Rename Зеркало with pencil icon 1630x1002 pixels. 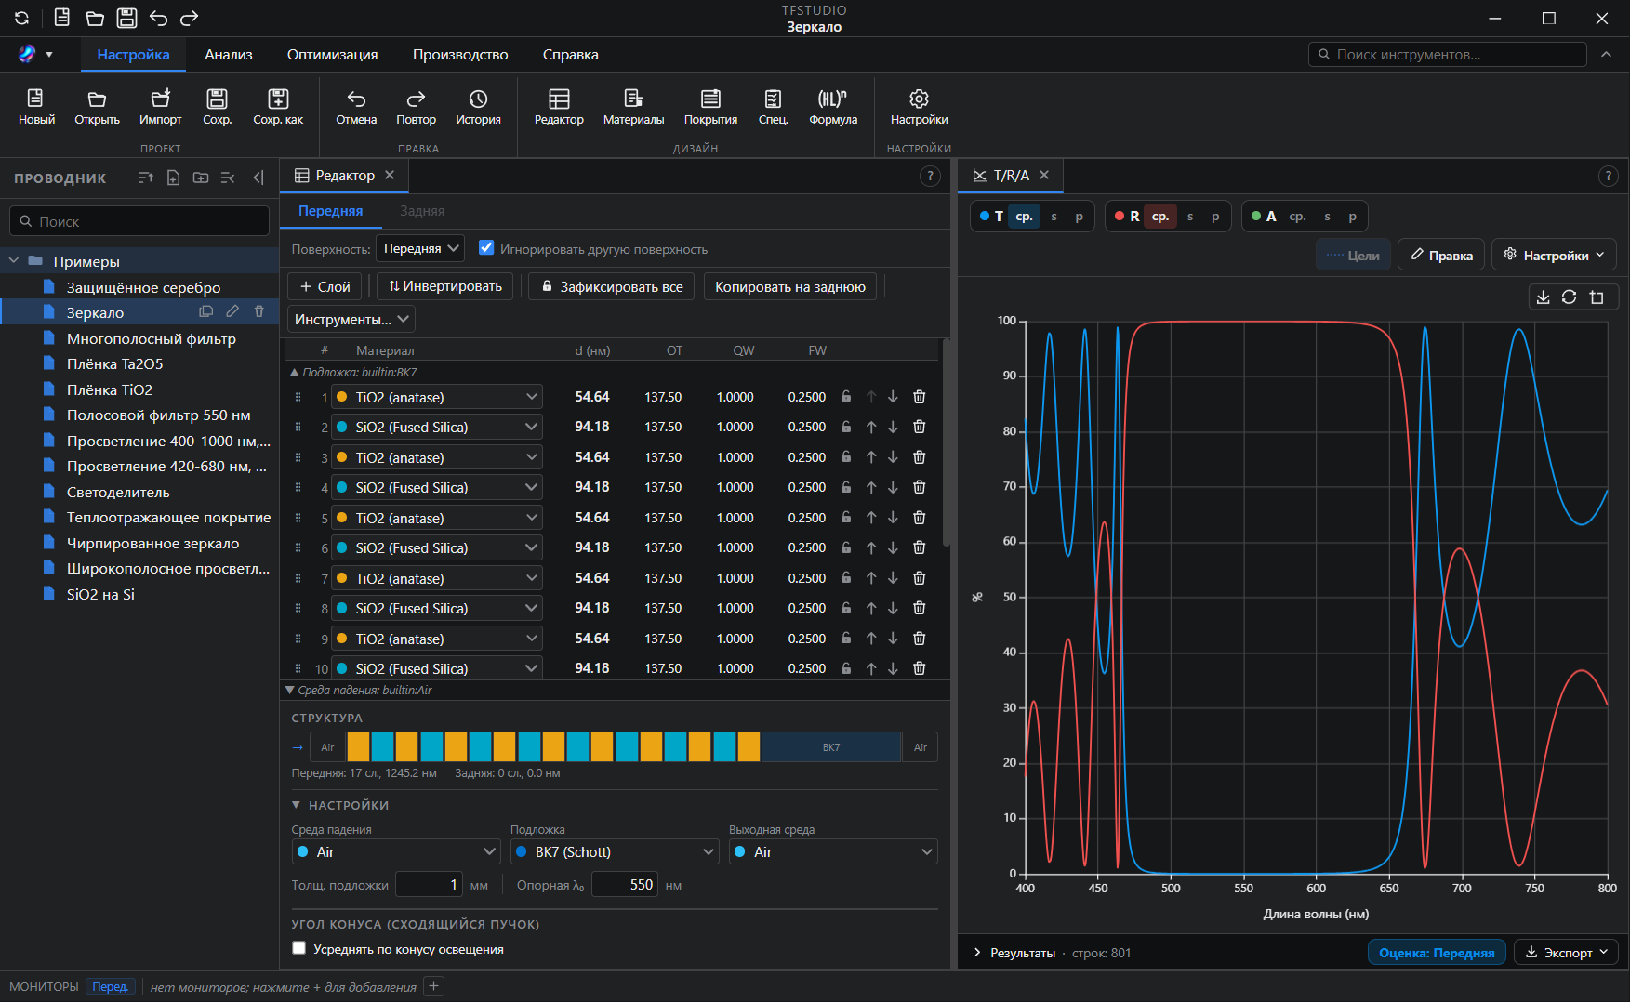[232, 311]
